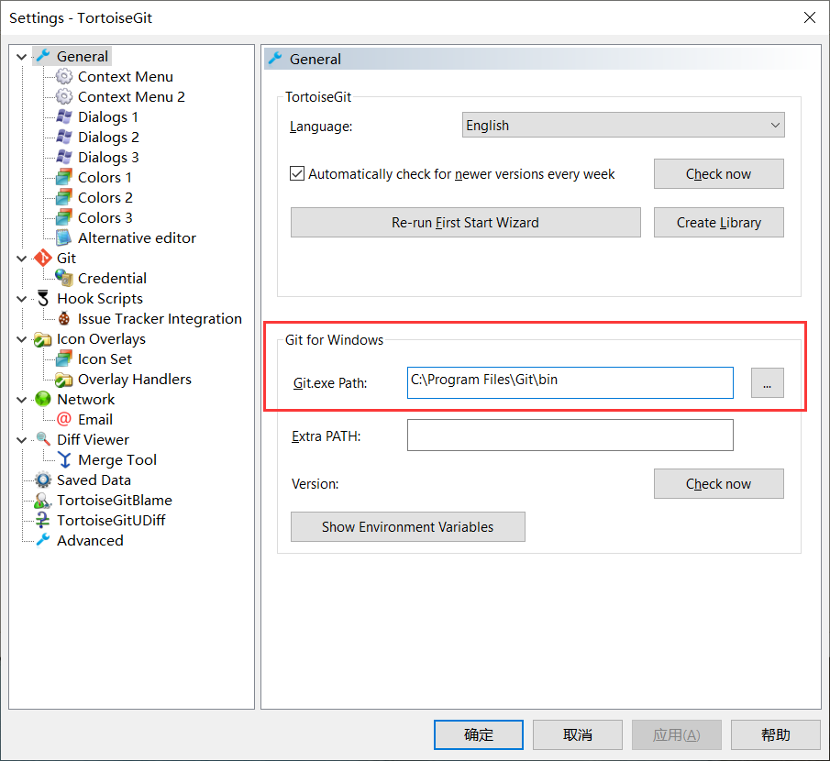Viewport: 830px width, 761px height.
Task: Go to Merge Tool settings
Action: click(x=117, y=460)
